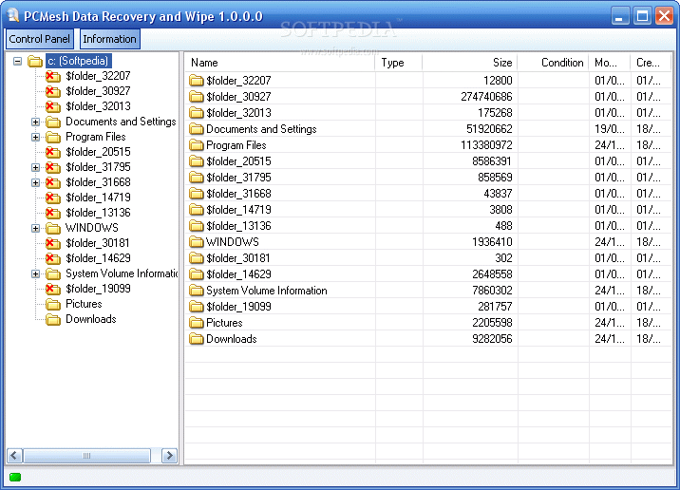The height and width of the screenshot is (490, 680).
Task: Expand Documents and Settings in tree
Action: (x=35, y=122)
